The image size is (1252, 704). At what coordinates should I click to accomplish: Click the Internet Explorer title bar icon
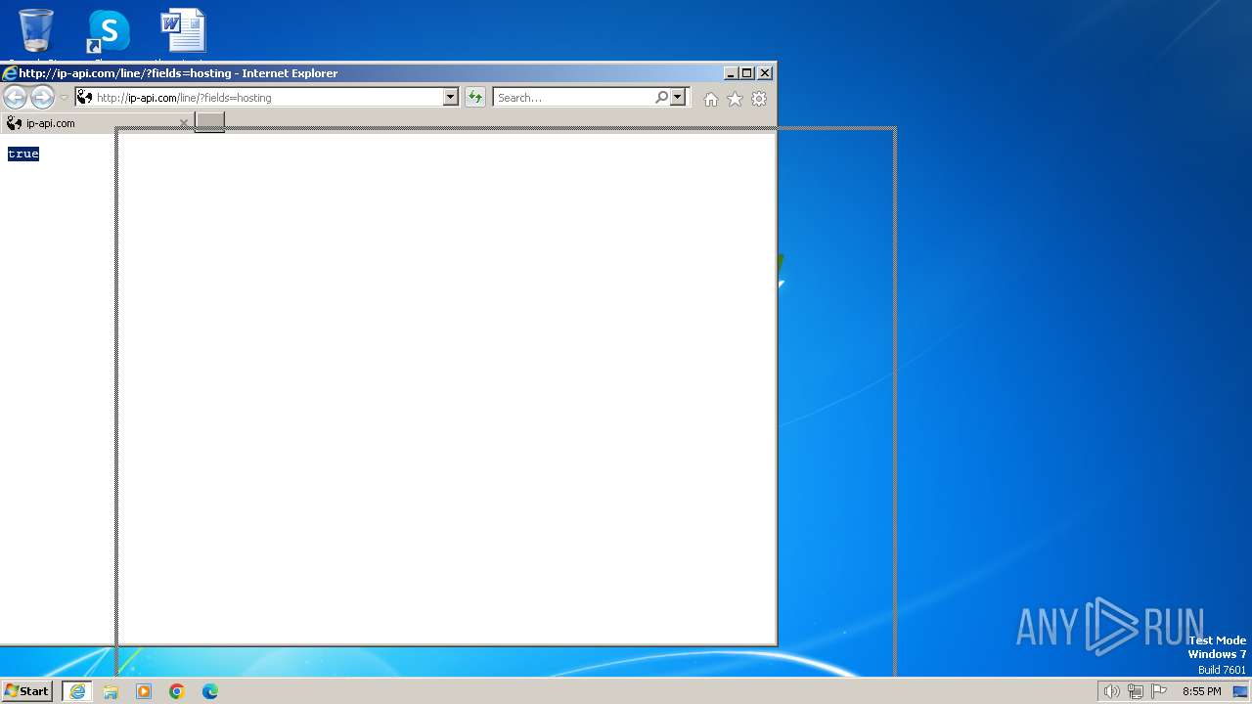(10, 73)
